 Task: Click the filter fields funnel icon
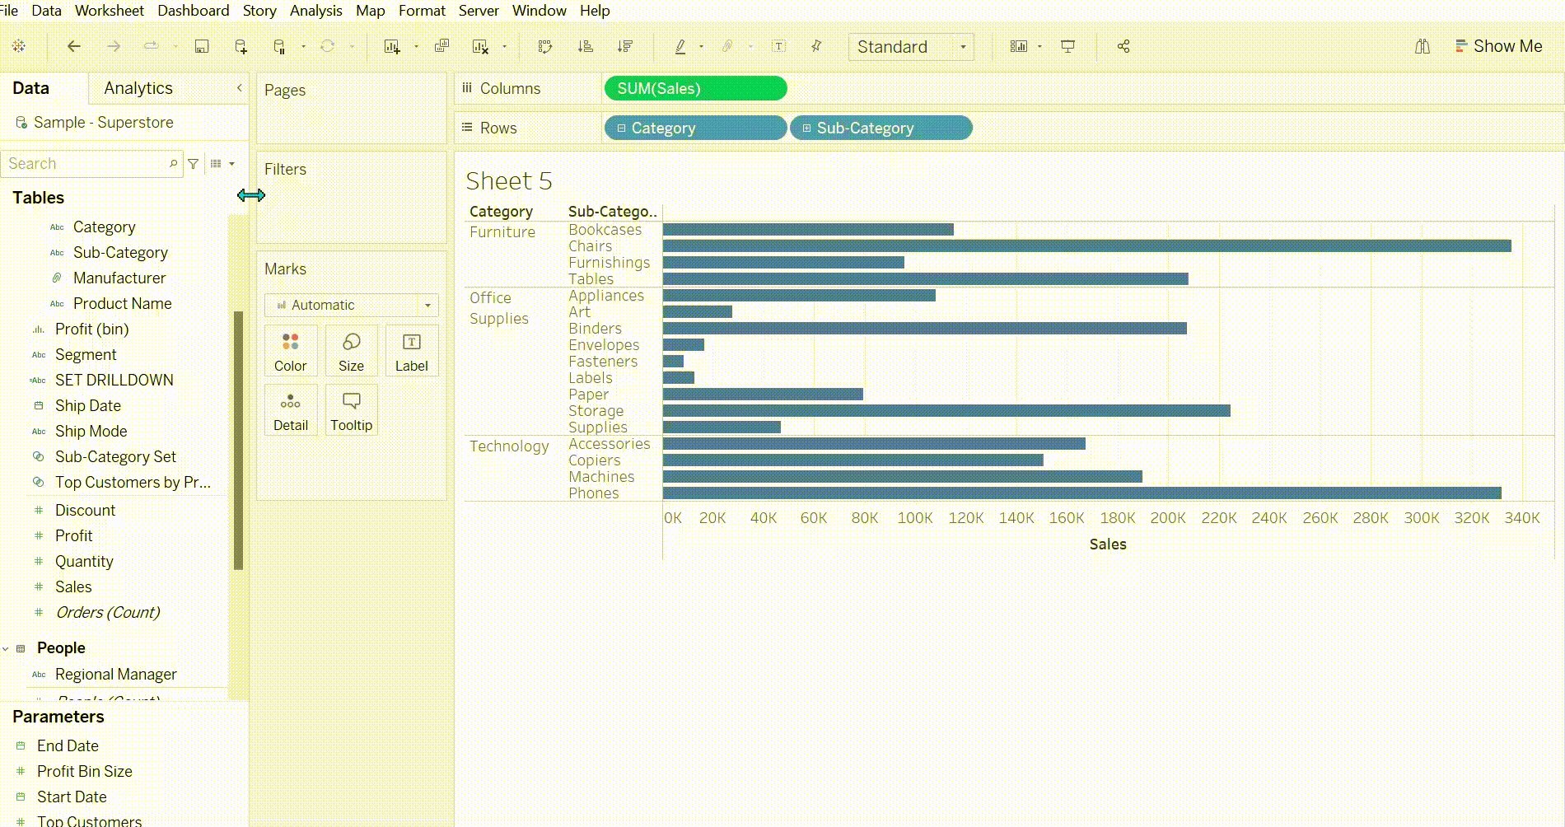pyautogui.click(x=194, y=164)
